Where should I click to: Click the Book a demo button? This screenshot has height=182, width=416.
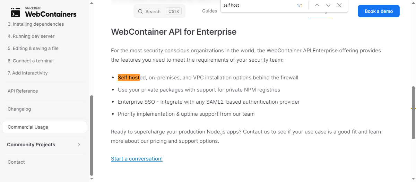pos(379,11)
